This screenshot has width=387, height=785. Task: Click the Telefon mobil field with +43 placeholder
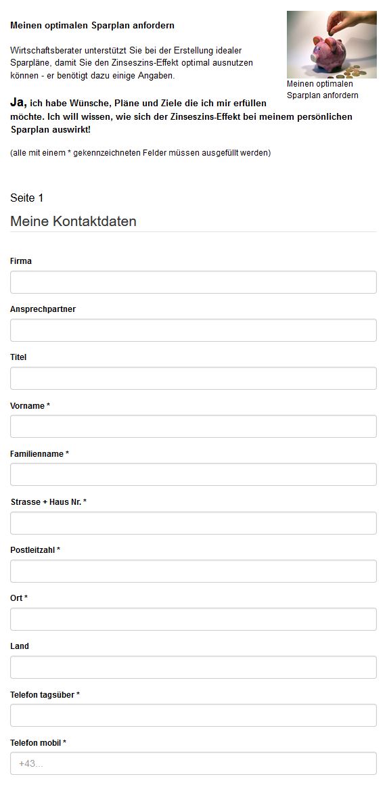(193, 763)
